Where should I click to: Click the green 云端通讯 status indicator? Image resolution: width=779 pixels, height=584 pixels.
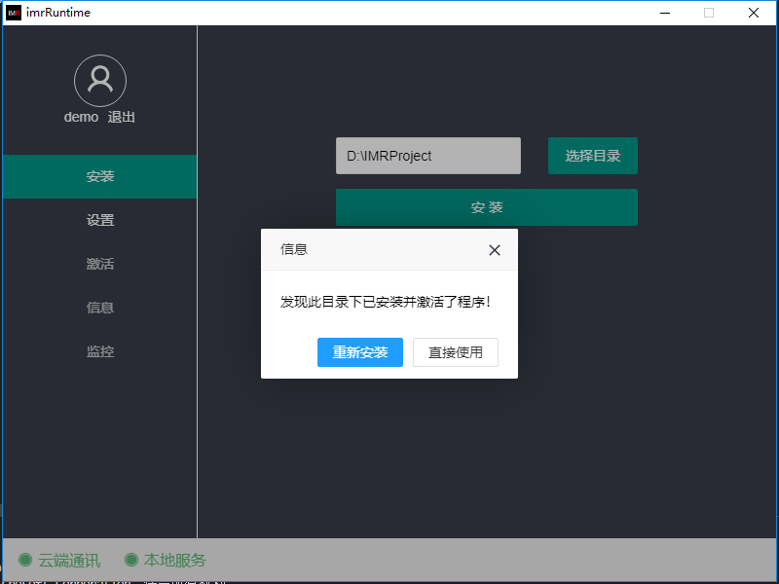[x=25, y=560]
